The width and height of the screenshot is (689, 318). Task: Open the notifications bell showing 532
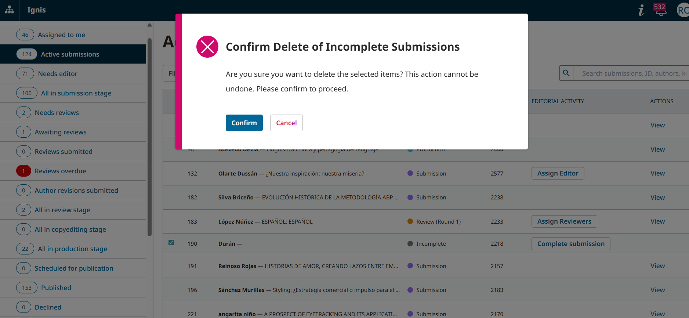(660, 10)
